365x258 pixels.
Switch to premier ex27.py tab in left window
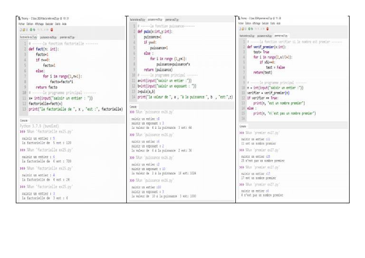point(67,37)
